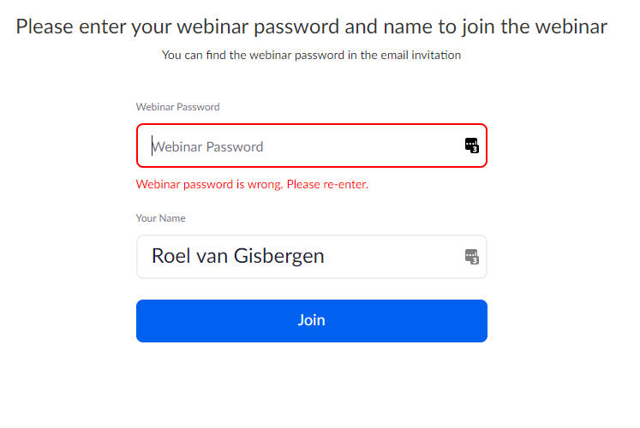Viewport: 640px width, 428px height.
Task: Focus the Your Name input field
Action: coord(311,257)
